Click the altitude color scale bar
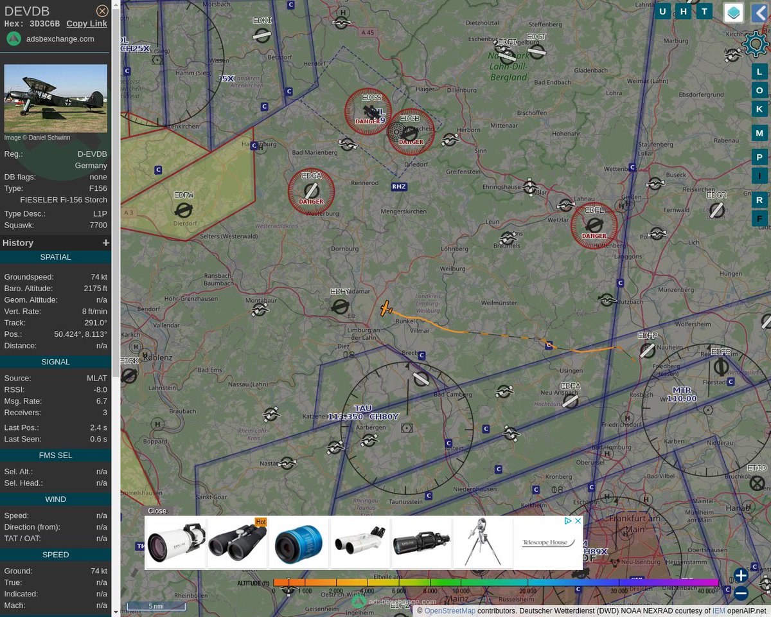Viewport: 771px width, 617px height. tap(495, 582)
